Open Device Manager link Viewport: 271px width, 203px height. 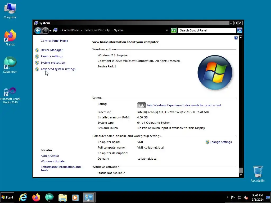(52, 50)
